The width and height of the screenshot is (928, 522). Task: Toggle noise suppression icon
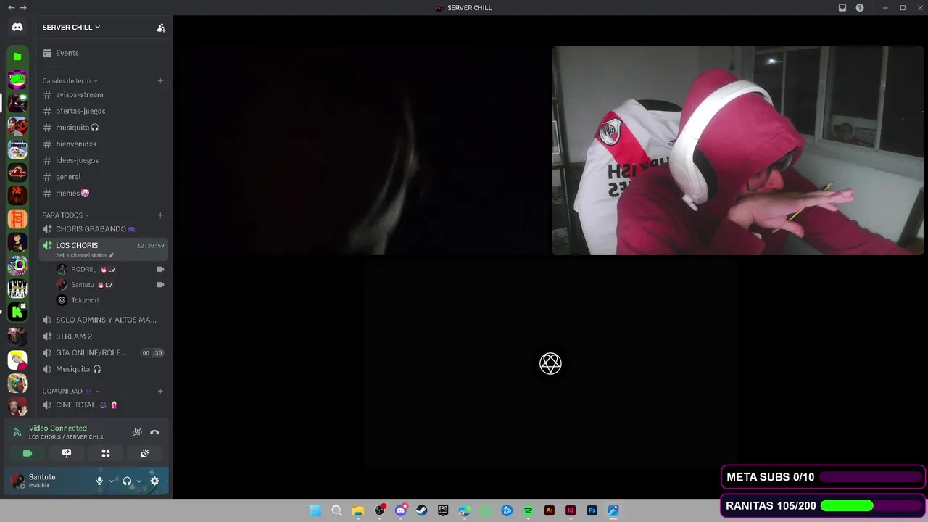(x=137, y=432)
